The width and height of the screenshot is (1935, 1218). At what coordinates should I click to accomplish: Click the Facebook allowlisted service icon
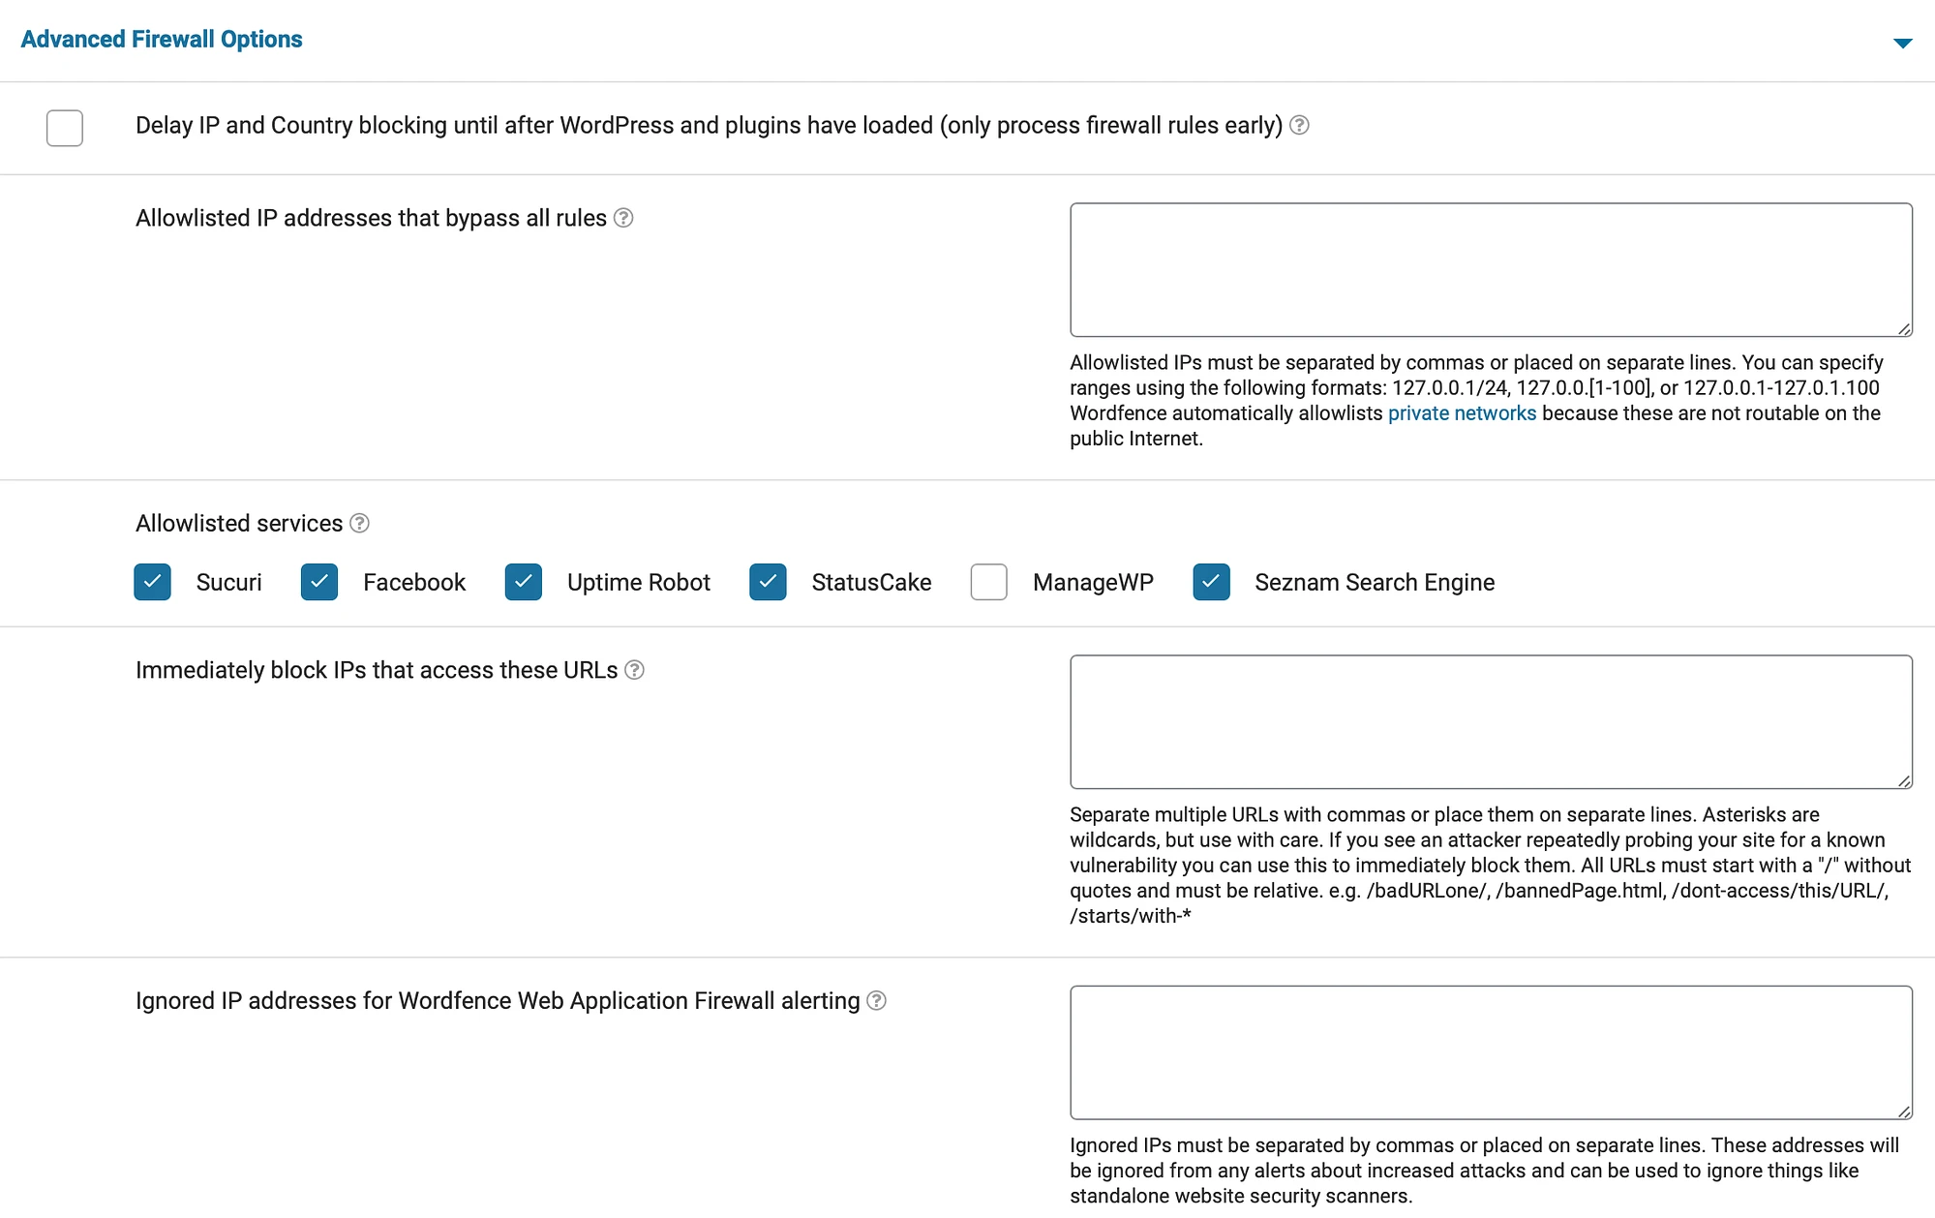pyautogui.click(x=319, y=581)
